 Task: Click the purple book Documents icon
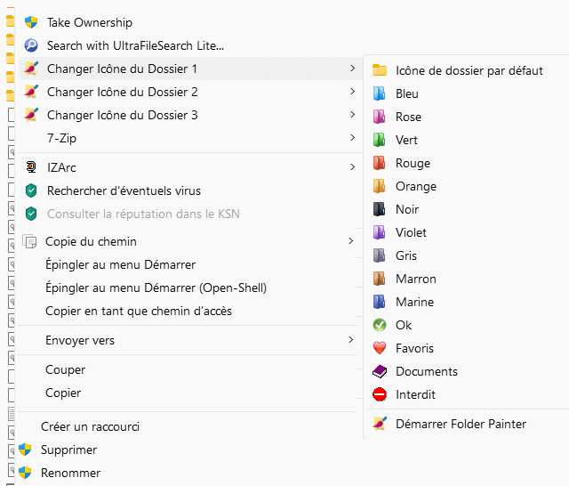pos(380,371)
